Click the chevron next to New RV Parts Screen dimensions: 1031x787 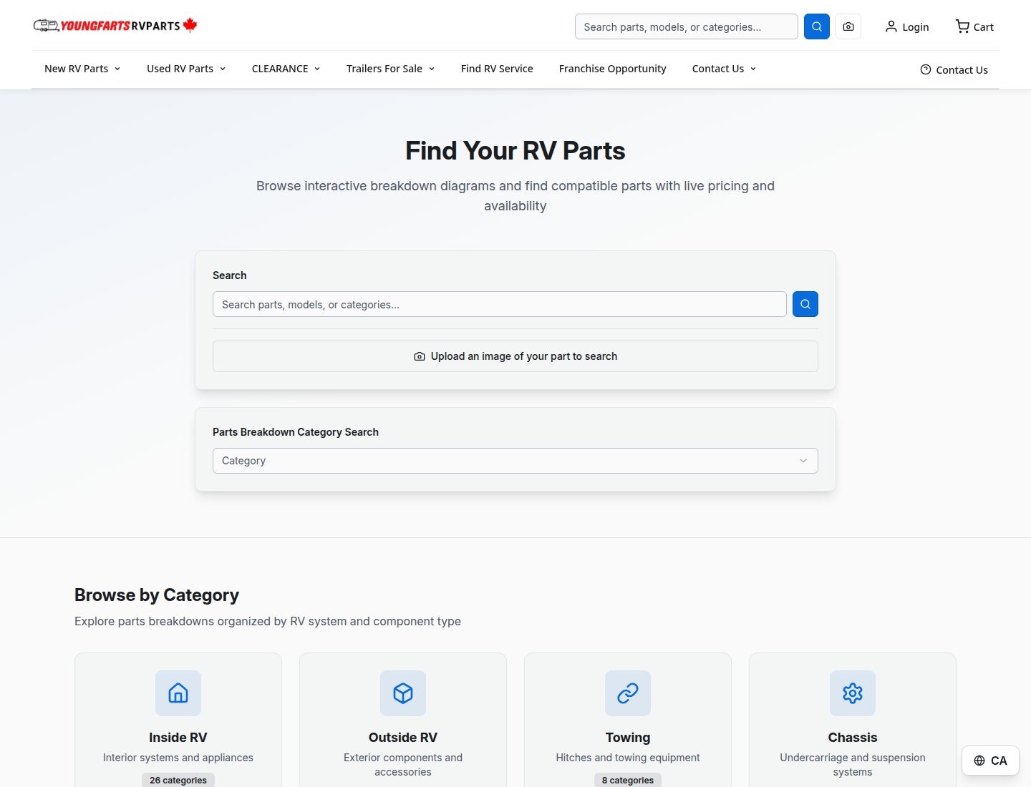117,69
